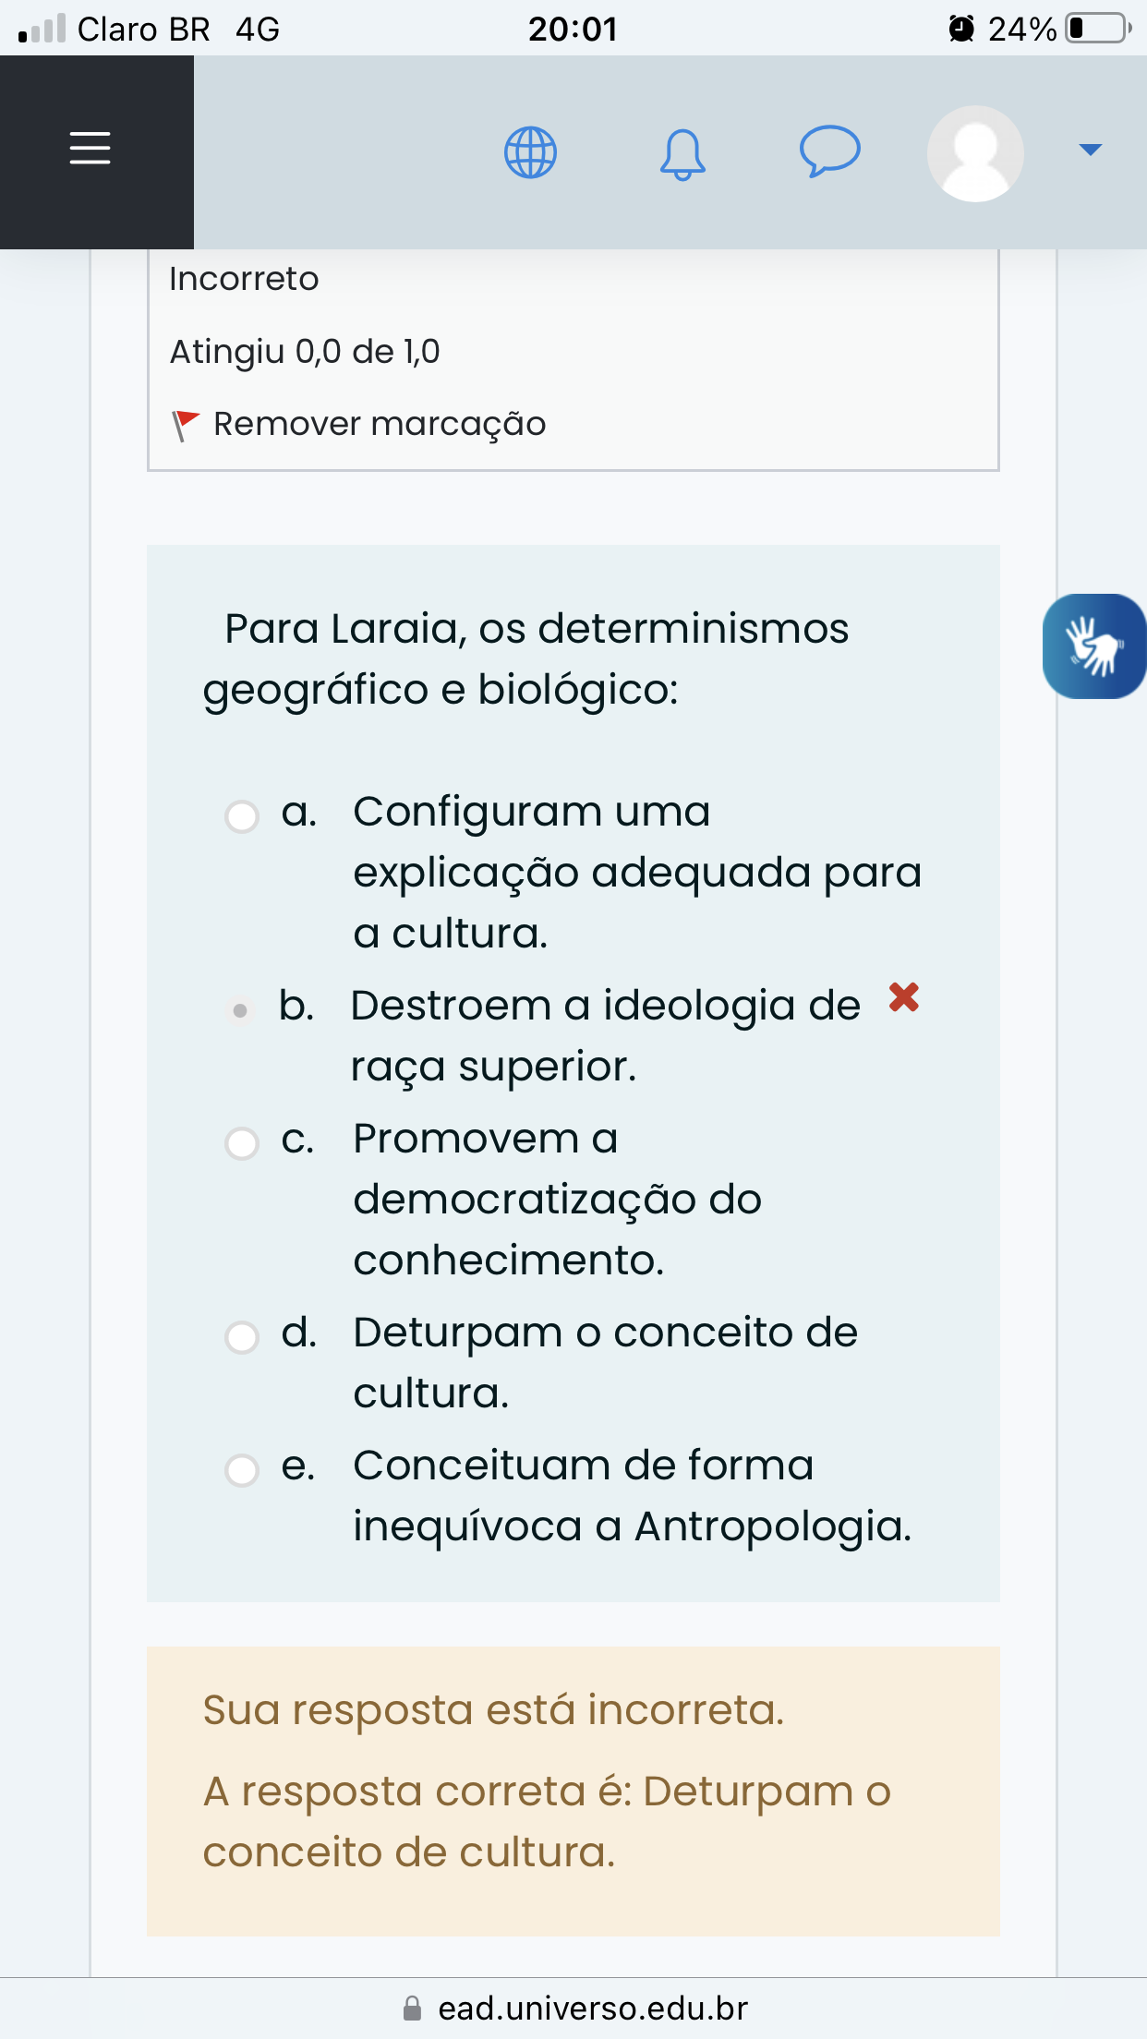Click the padlock icon in address bar
Screen dimensions: 1147x2039
413,2009
